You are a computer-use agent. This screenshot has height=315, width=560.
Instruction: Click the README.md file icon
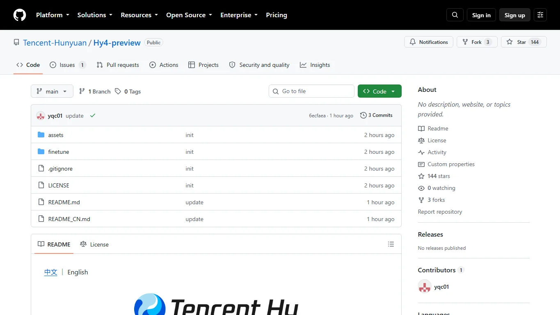tap(41, 202)
